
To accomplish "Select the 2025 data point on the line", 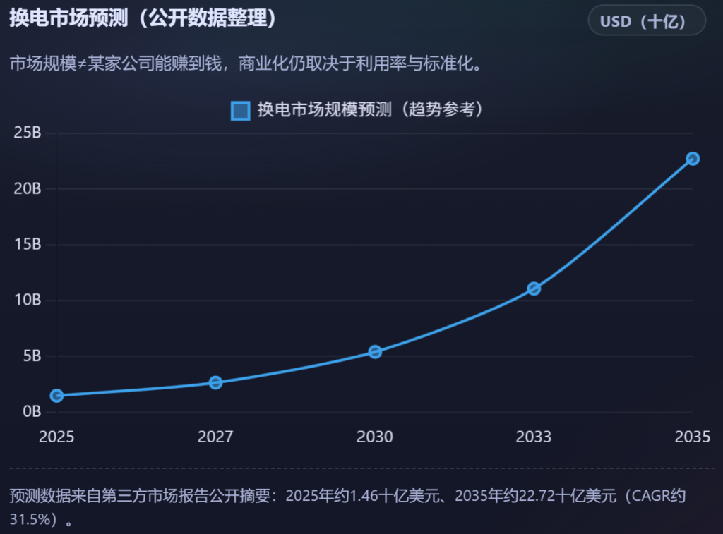I will 57,396.
